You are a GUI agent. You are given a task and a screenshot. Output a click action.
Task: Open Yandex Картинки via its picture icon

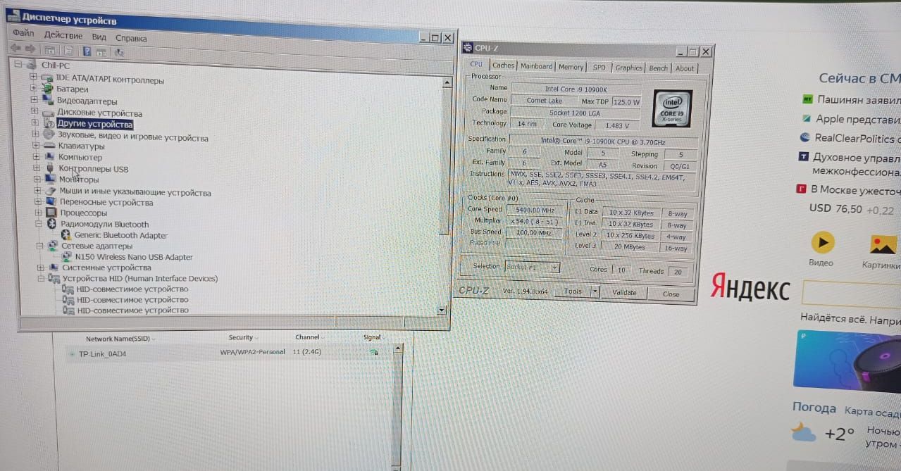coord(883,244)
